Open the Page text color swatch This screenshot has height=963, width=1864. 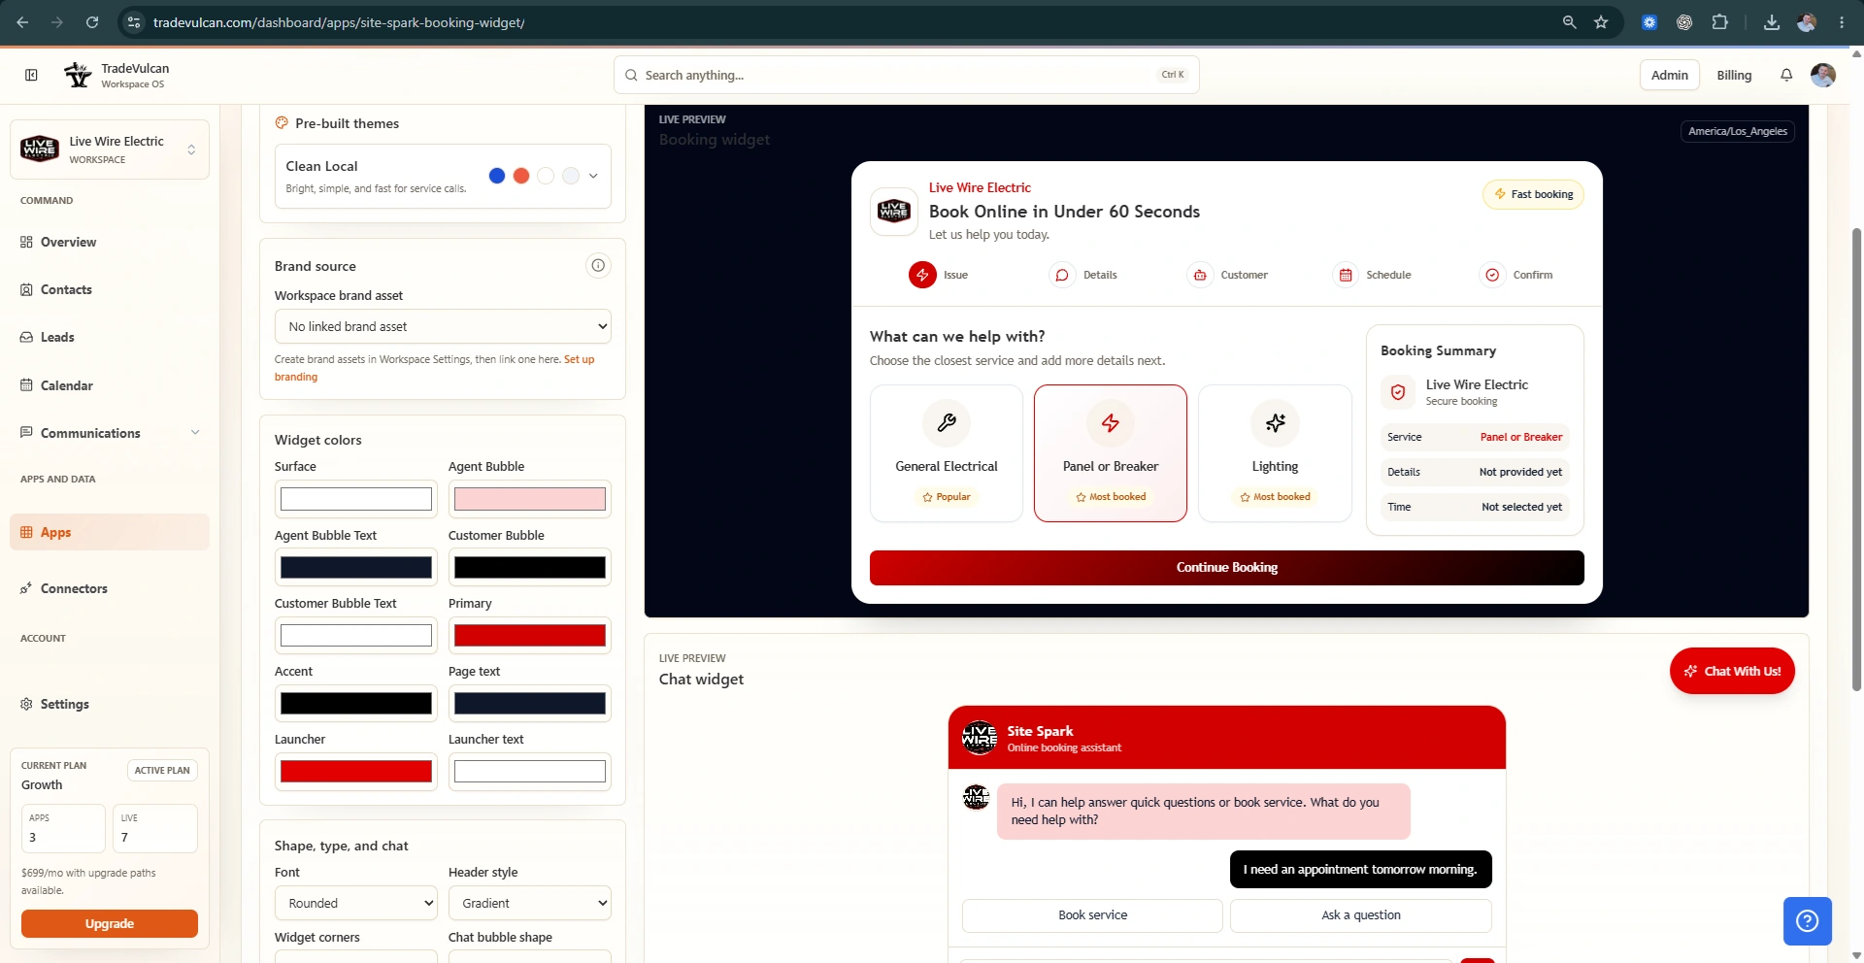[530, 704]
